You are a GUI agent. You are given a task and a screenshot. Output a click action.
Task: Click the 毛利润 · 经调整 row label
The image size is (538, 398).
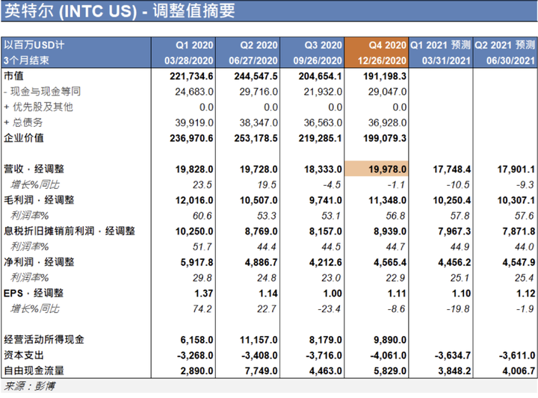39,200
